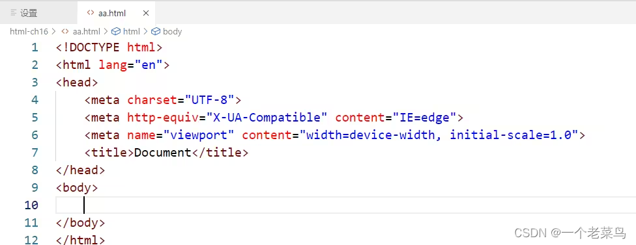This screenshot has width=636, height=245.
Task: Place cursor on empty line 10
Action: click(345, 205)
